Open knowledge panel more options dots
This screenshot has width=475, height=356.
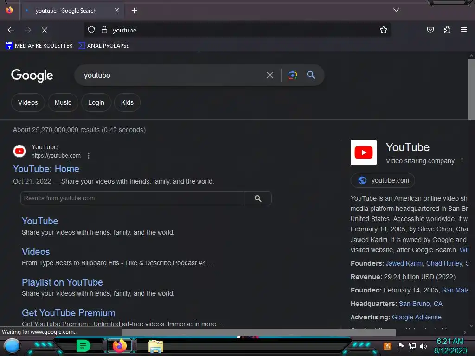tap(462, 160)
